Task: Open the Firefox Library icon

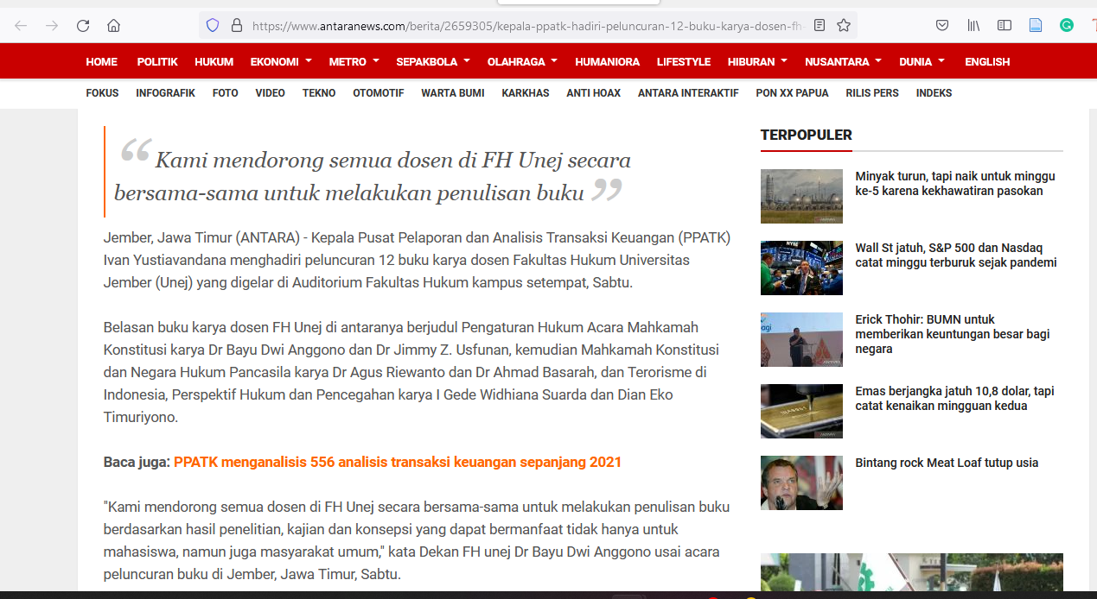Action: 973,25
